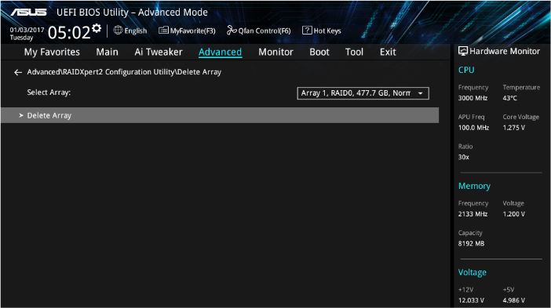The width and height of the screenshot is (551, 308).
Task: Open the Ai Tweaker tab
Action: [159, 52]
